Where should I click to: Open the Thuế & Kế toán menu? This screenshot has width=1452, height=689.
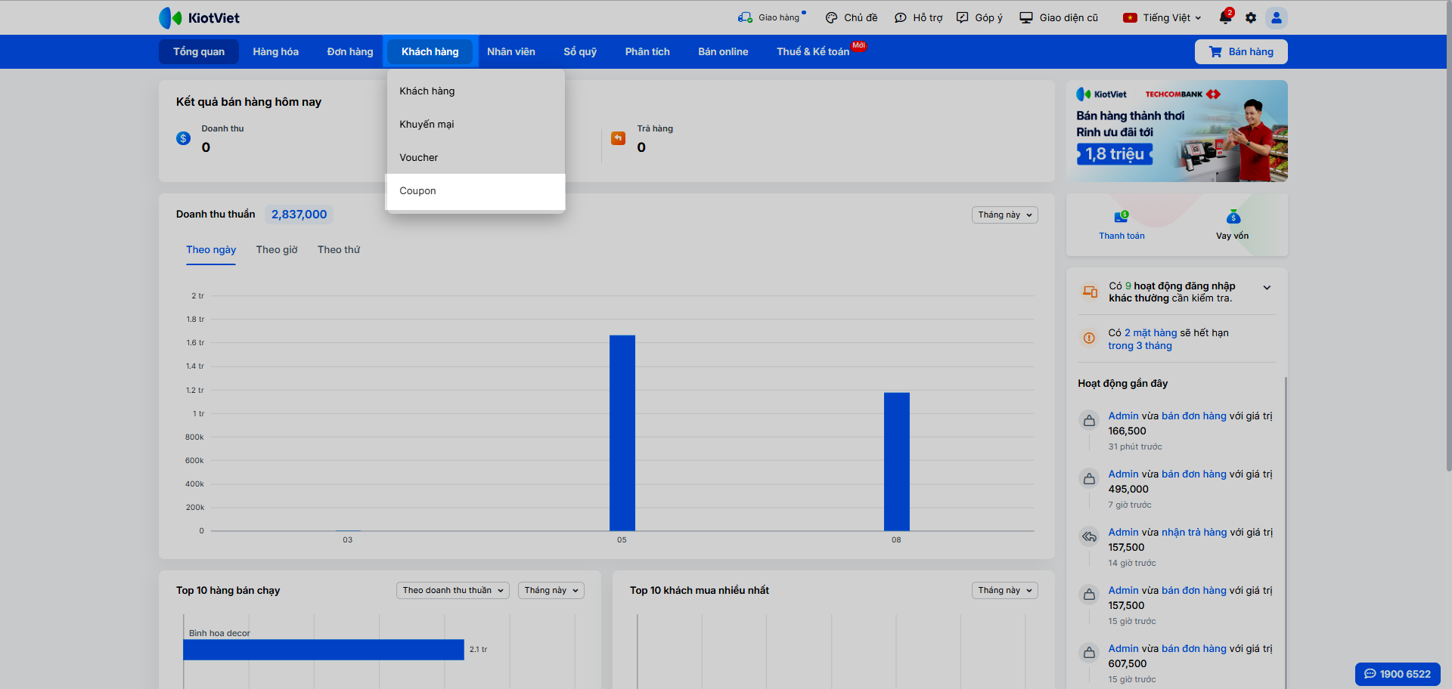click(x=813, y=52)
